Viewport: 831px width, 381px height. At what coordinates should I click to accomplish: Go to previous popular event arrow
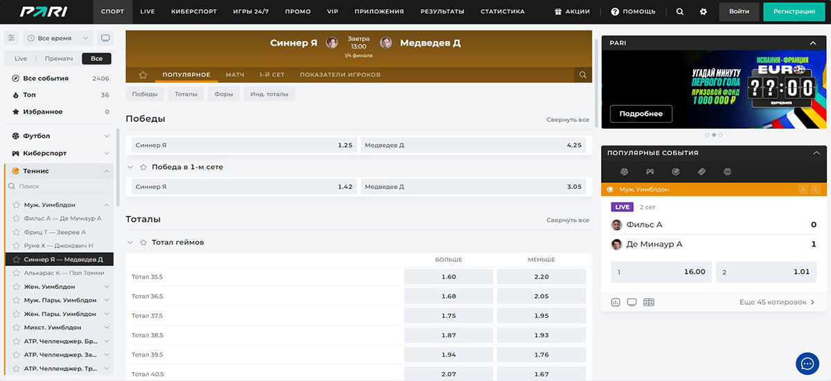pyautogui.click(x=804, y=189)
